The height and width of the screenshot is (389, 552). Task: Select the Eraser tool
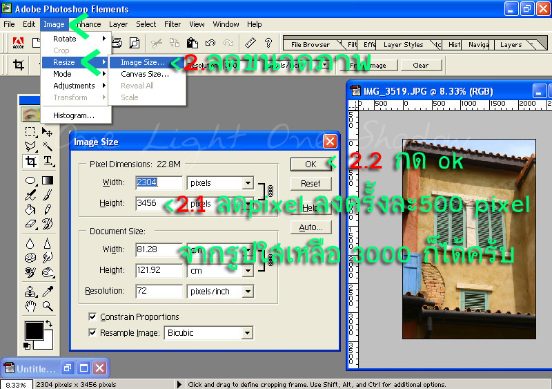(30, 224)
